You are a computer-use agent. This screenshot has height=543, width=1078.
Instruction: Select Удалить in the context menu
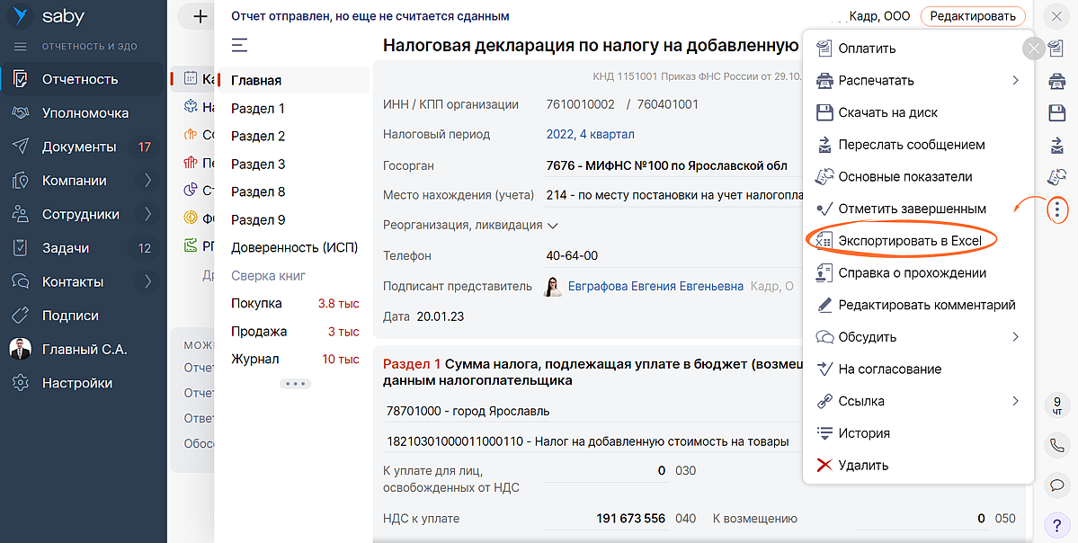pyautogui.click(x=862, y=466)
